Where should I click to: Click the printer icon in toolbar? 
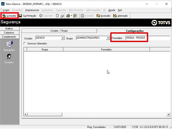68,16
